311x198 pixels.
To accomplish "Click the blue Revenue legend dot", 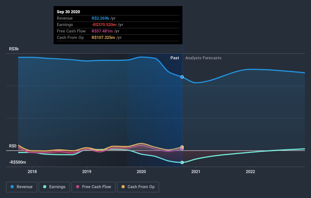I will (x=12, y=187).
